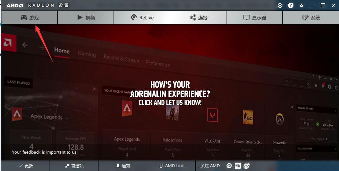Click 'CLICK AND LET US KNOW!' text

pyautogui.click(x=170, y=102)
